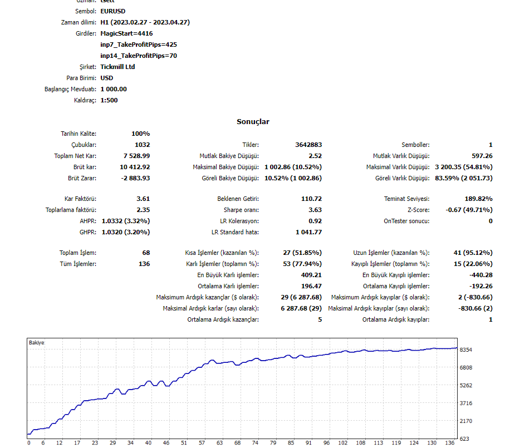
Task: Select Tüm İşlemler value 136
Action: (144, 264)
